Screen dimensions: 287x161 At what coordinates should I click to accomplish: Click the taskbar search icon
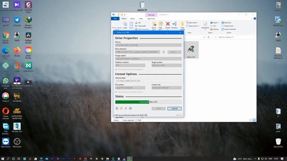coord(8,159)
